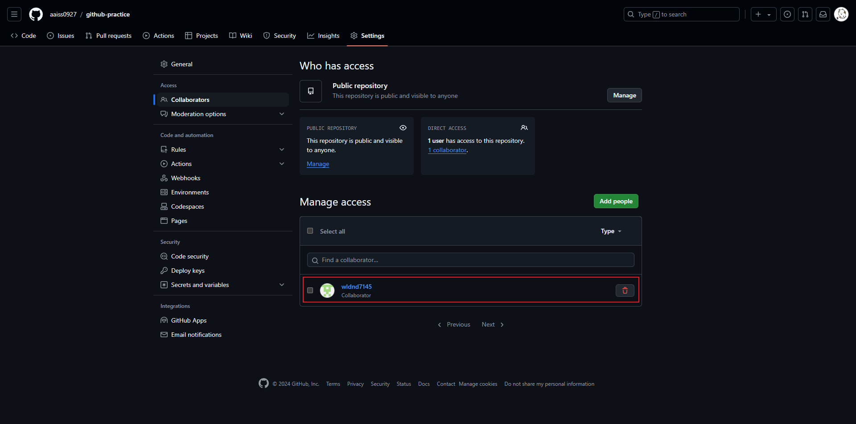Click Manage cookies in footer
Viewport: 856px width, 424px height.
[478, 384]
